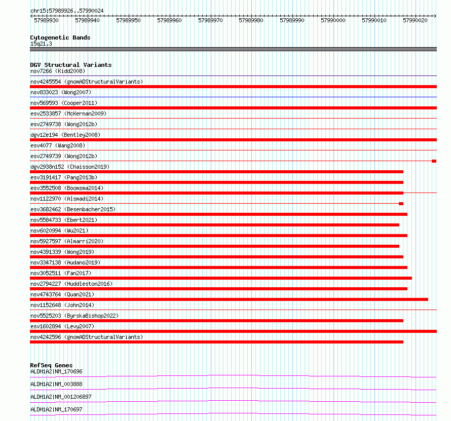451x421 pixels.
Task: Select transcript ALDH1A2|NM_003888
Action: coord(56,384)
